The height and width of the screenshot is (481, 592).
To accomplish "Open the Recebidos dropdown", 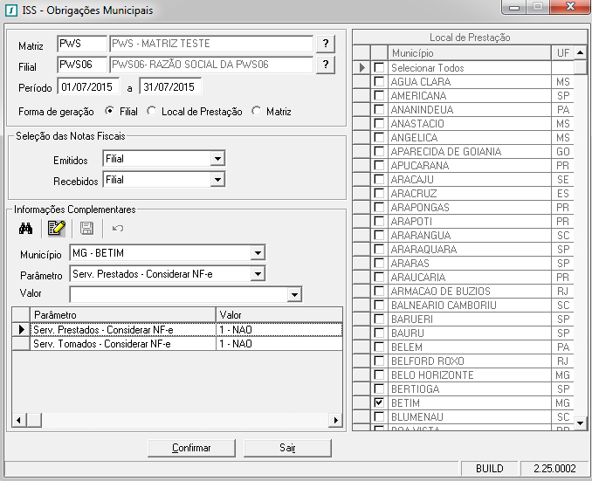I will (217, 180).
